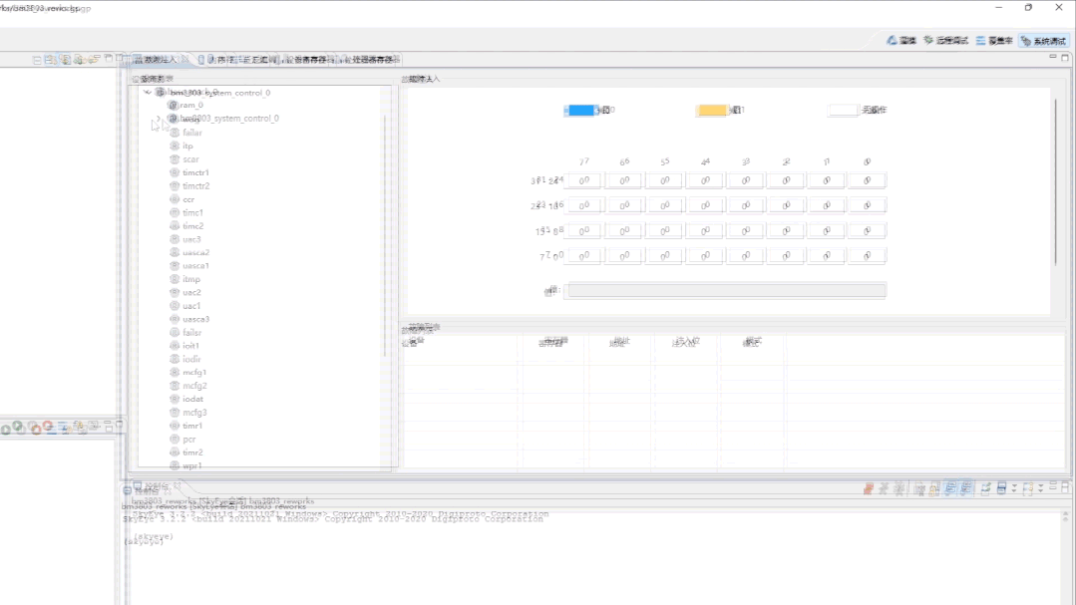Pick the white 无操作 swatch
Image resolution: width=1076 pixels, height=605 pixels.
843,110
